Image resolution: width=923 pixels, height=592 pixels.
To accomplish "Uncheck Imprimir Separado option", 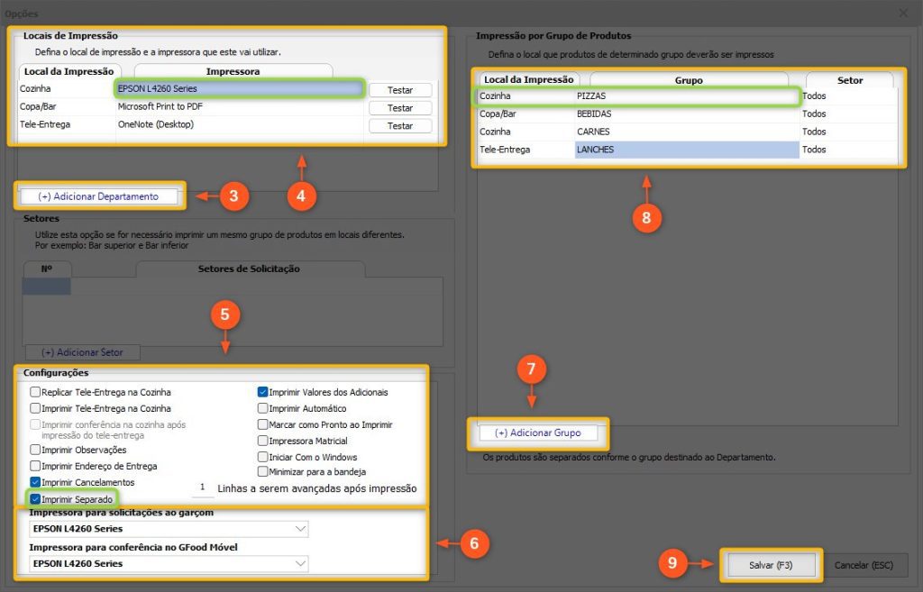I will click(35, 498).
